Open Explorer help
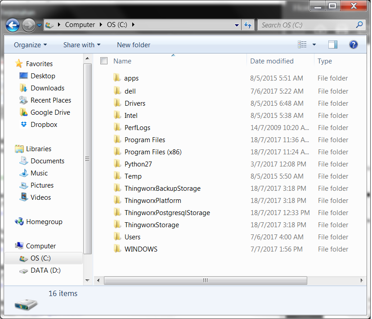The height and width of the screenshot is (319, 372). tap(353, 44)
